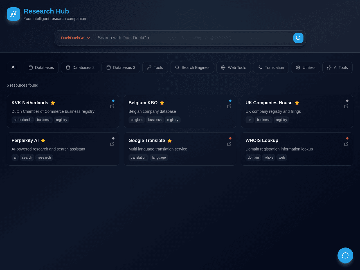Click the '6 resources found' count text
This screenshot has width=360, height=270.
(x=22, y=85)
